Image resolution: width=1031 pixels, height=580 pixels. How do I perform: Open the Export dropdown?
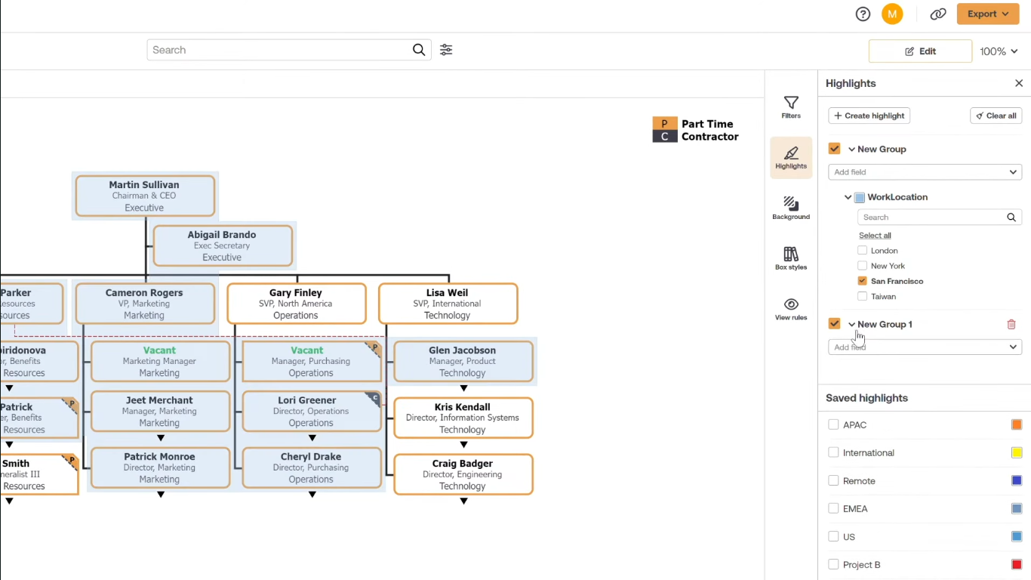987,14
